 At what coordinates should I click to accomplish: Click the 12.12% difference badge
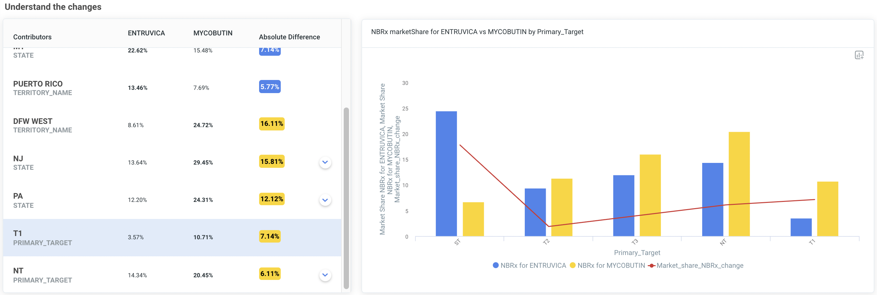coord(272,199)
